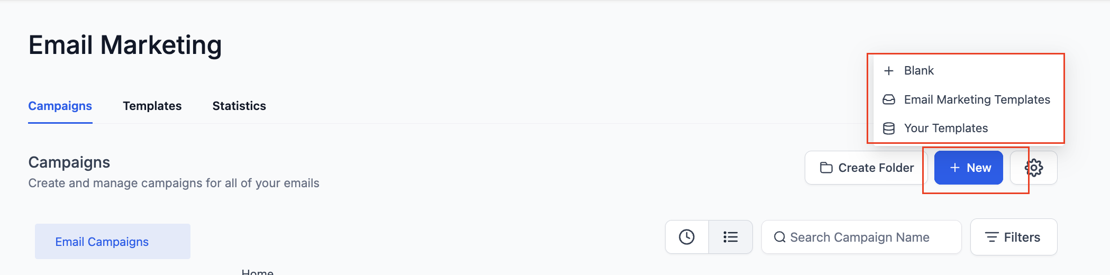This screenshot has height=275, width=1110.
Task: Click the funnel lines icon on Filters
Action: 991,237
